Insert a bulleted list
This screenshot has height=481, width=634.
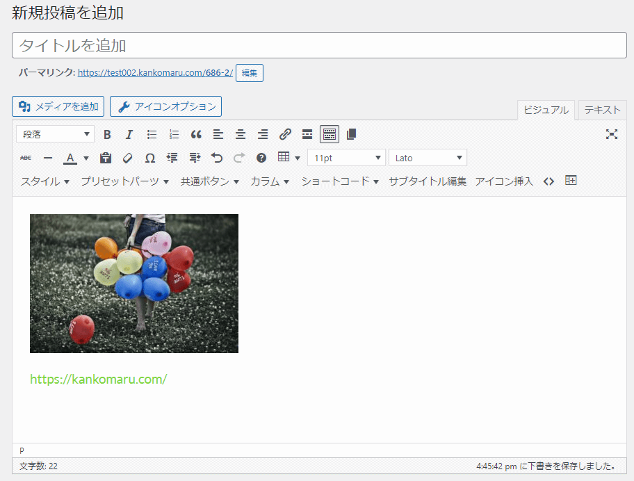click(152, 134)
